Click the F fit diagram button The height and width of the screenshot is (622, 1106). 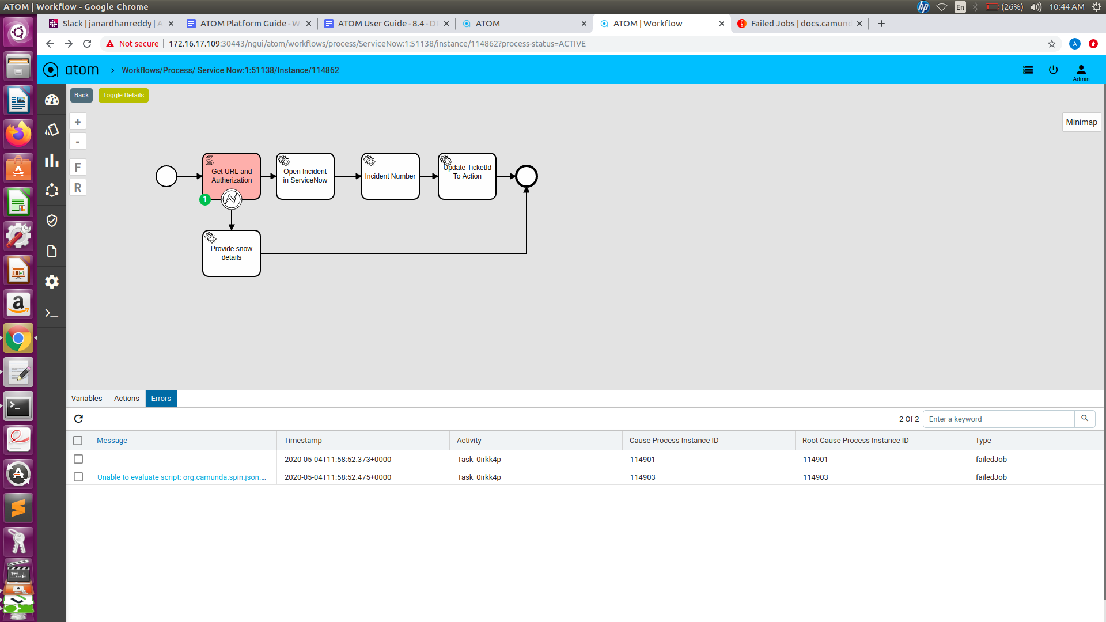tap(78, 168)
